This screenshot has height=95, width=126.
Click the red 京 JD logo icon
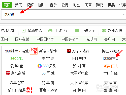click(8, 73)
